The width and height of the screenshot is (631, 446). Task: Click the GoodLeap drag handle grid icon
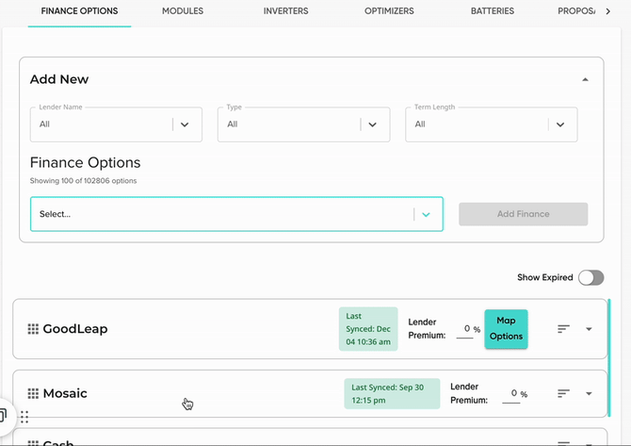click(x=33, y=329)
